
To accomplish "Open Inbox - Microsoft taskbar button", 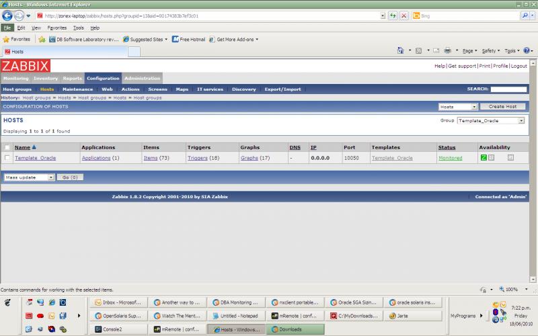I will 119,302.
